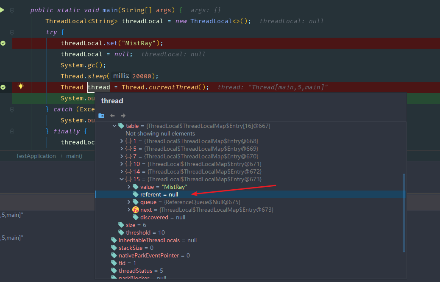
Task: Expand the next Entry@673 node
Action: pyautogui.click(x=129, y=210)
